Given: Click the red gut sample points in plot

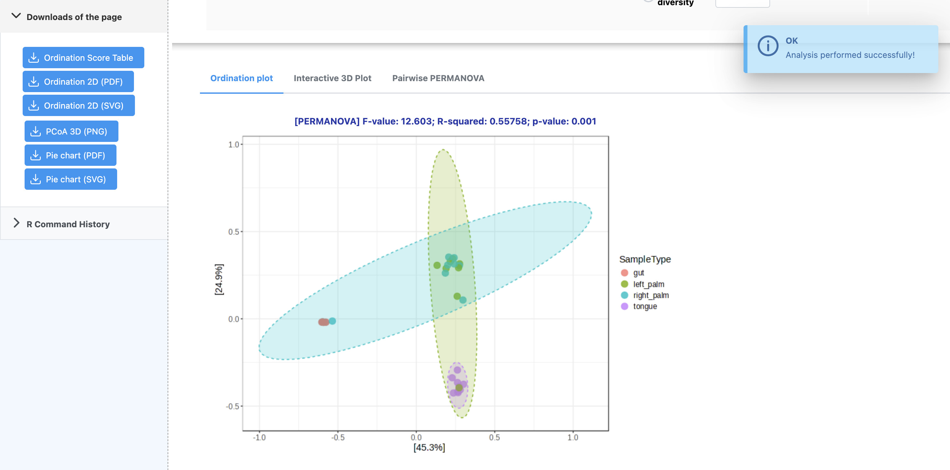Looking at the screenshot, I should (324, 322).
